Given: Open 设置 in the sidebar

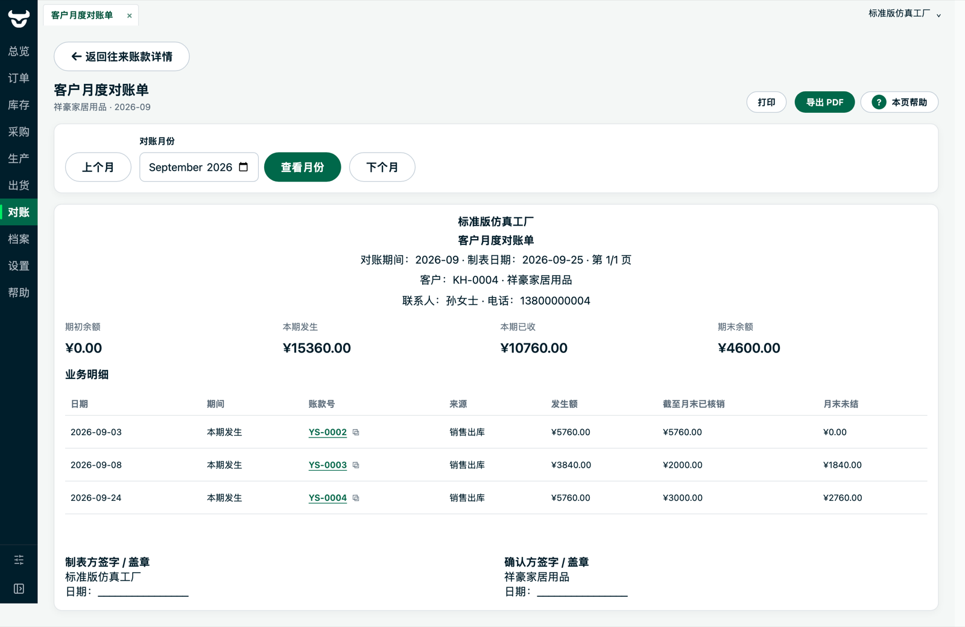Looking at the screenshot, I should pyautogui.click(x=19, y=266).
